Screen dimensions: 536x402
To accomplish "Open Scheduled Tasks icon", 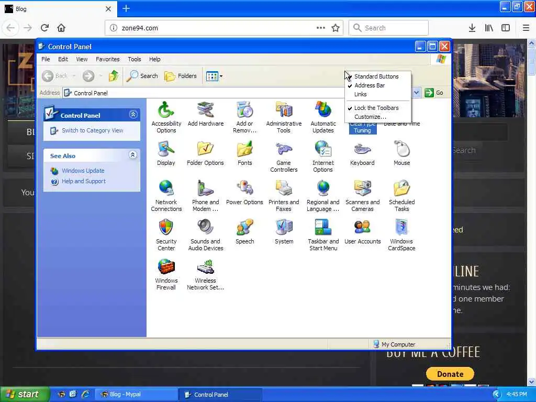I will click(x=401, y=196).
